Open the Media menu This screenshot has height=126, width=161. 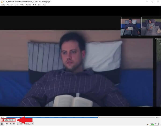3,5
